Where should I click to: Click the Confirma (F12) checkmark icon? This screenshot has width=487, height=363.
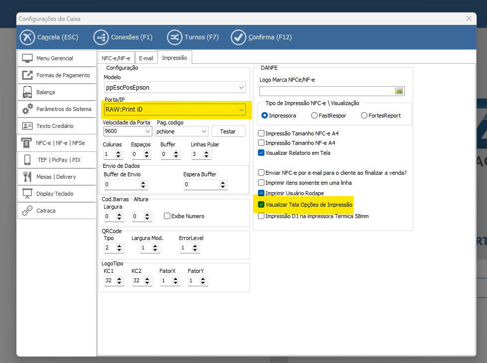coord(238,37)
